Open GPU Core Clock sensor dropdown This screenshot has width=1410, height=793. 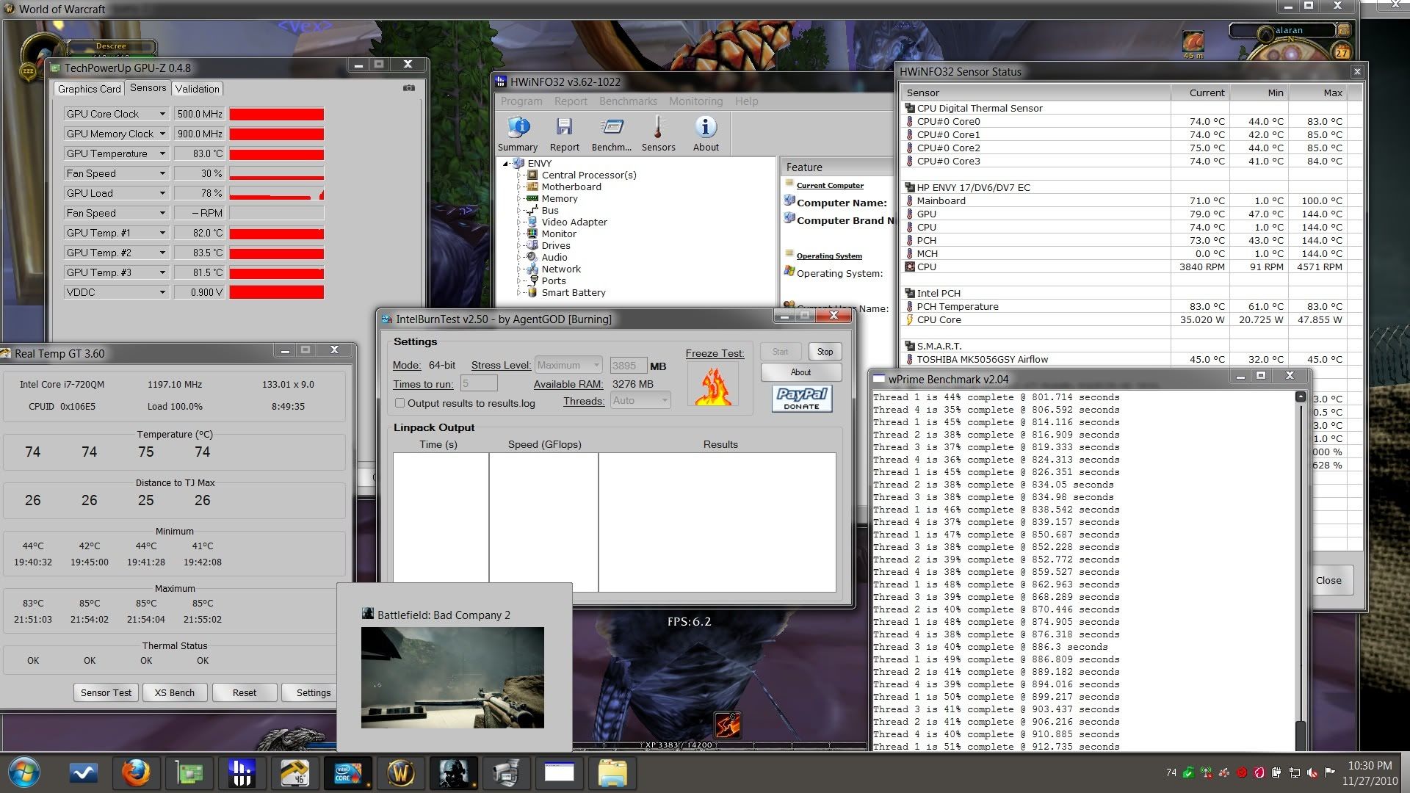point(162,114)
